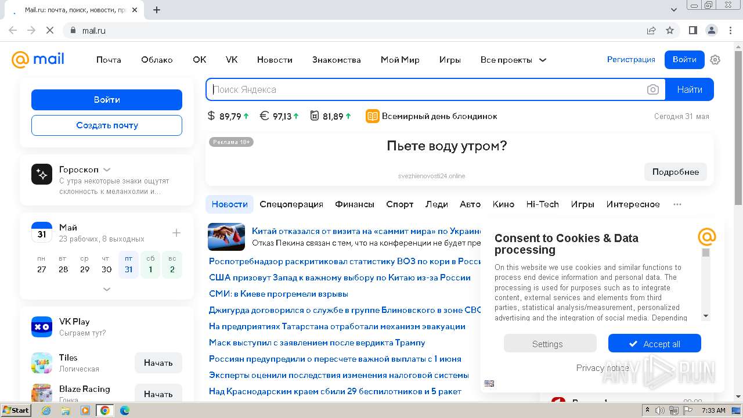The width and height of the screenshot is (743, 418).
Task: Open the Mail.ru logo home link
Action: [x=38, y=59]
